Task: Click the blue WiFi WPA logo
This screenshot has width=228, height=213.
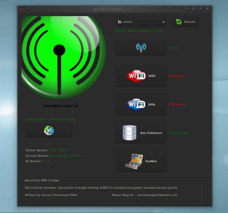Action: coord(136,104)
